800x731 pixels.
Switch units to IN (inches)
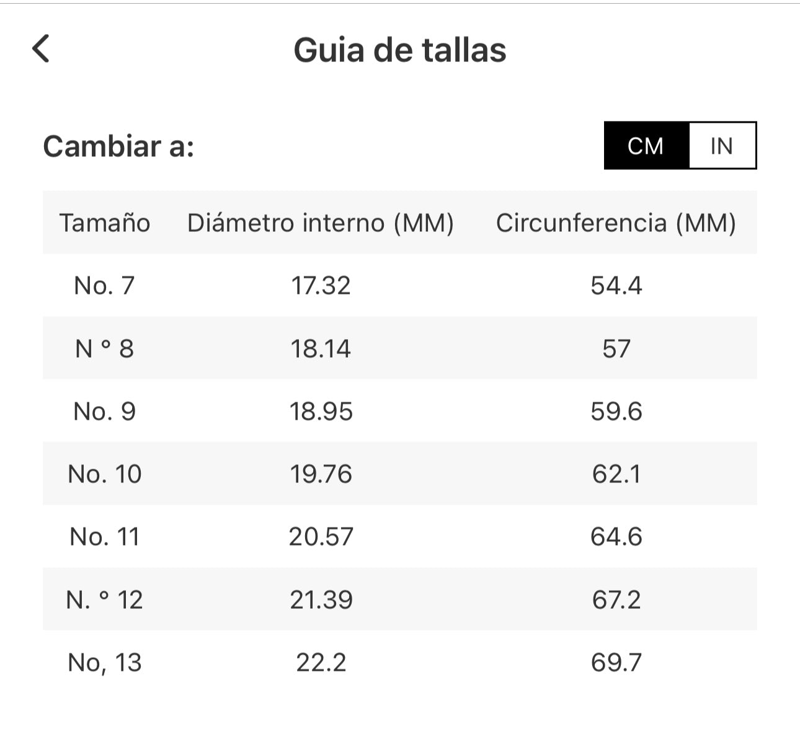722,146
